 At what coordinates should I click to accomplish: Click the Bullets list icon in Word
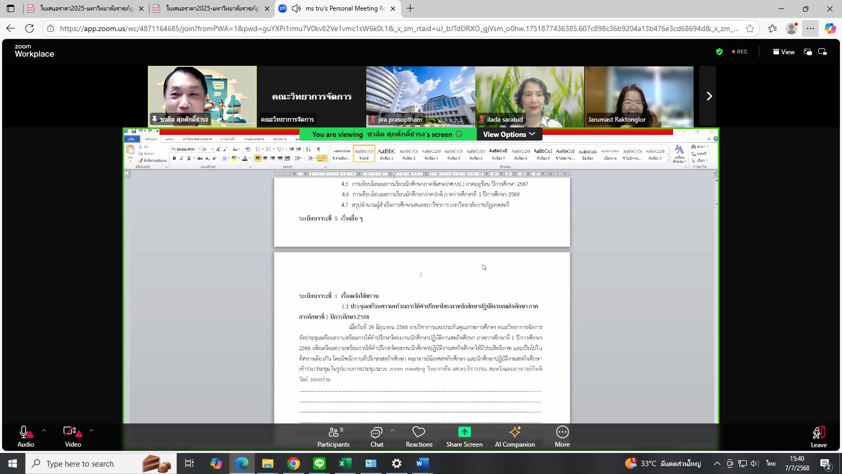pos(258,149)
